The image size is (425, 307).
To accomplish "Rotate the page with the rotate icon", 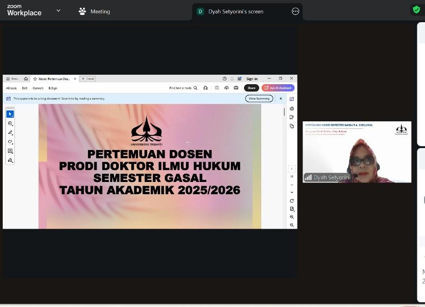I will (292, 201).
